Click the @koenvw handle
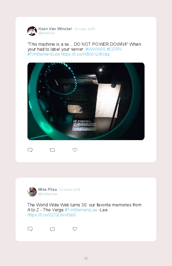This screenshot has height=266, width=172. (46, 33)
